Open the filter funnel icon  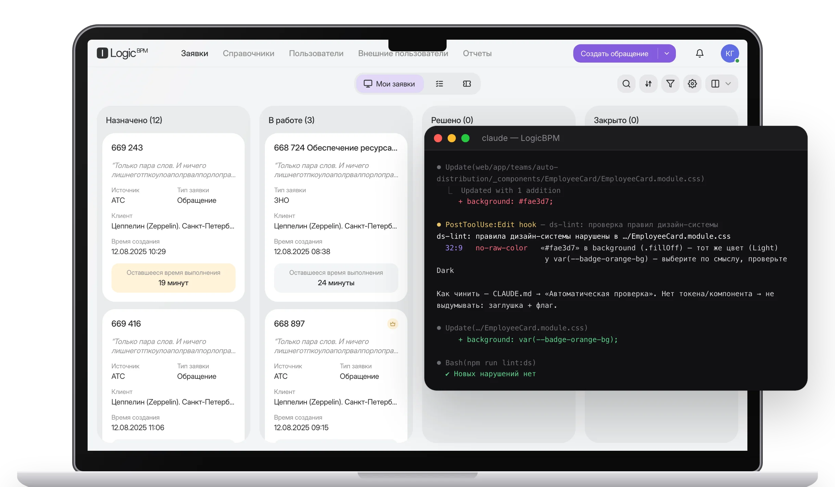point(670,84)
